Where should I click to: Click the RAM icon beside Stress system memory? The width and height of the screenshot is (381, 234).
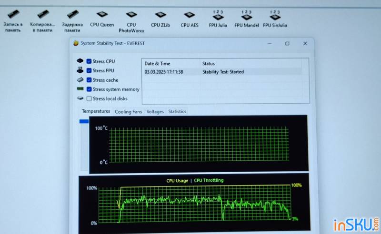80,89
